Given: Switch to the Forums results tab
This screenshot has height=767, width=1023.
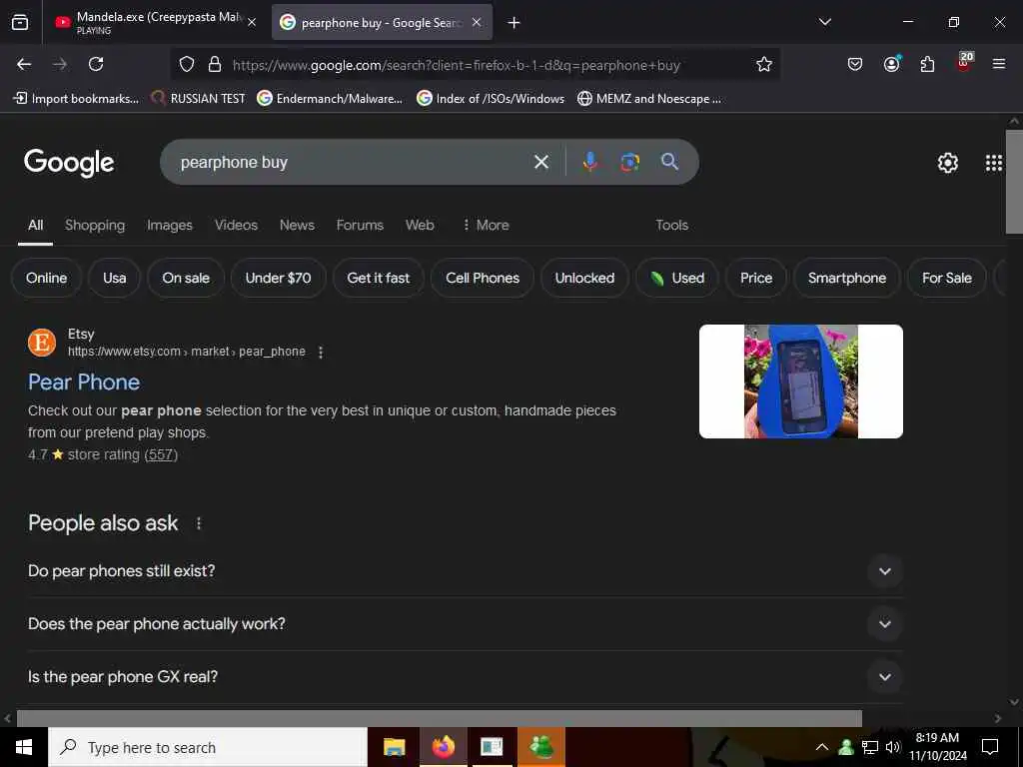Looking at the screenshot, I should (x=360, y=225).
